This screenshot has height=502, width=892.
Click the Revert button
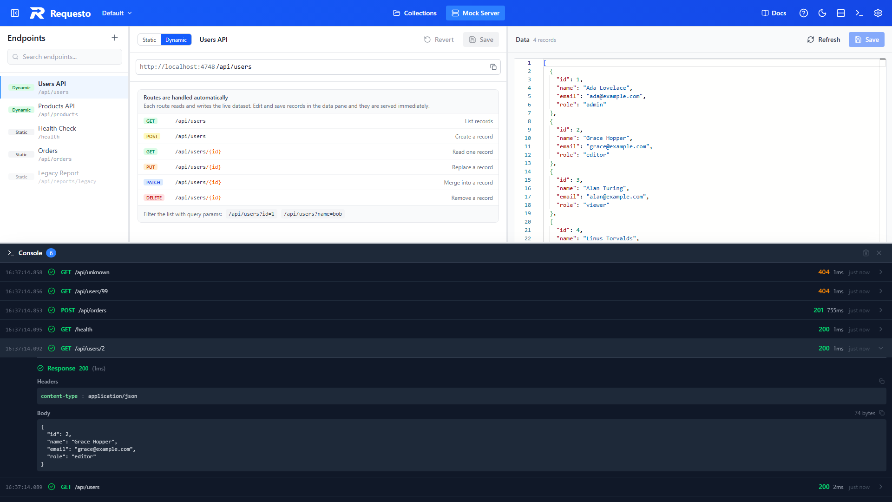point(439,40)
